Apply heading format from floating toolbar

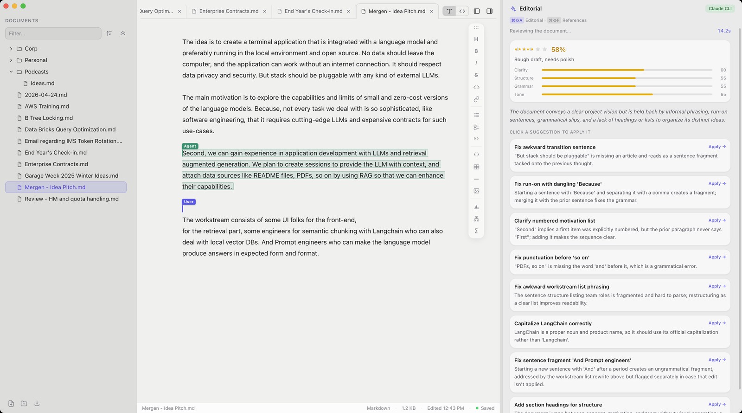476,39
